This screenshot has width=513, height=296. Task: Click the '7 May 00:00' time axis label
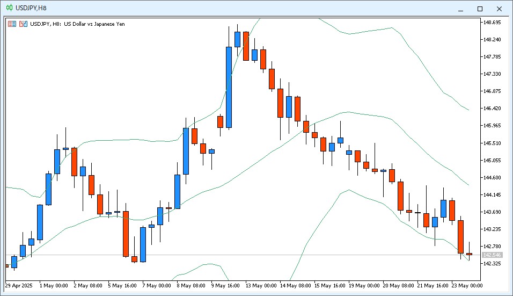tap(157, 285)
